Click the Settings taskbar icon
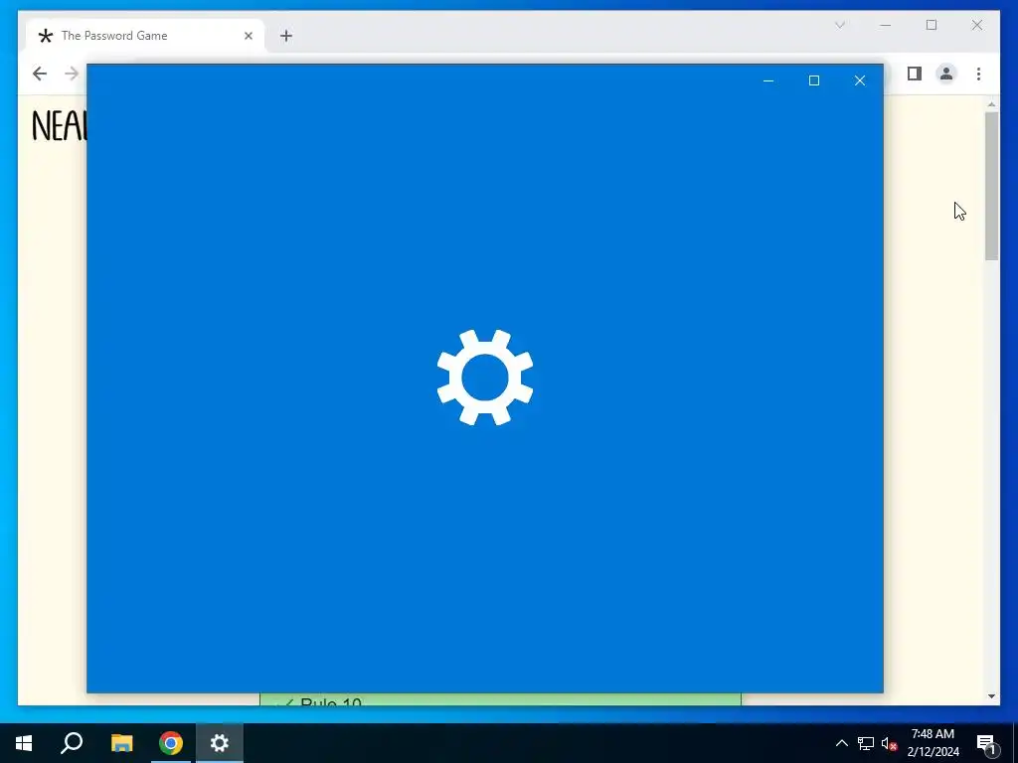Screen dimensions: 1018x763 [x=220, y=743]
